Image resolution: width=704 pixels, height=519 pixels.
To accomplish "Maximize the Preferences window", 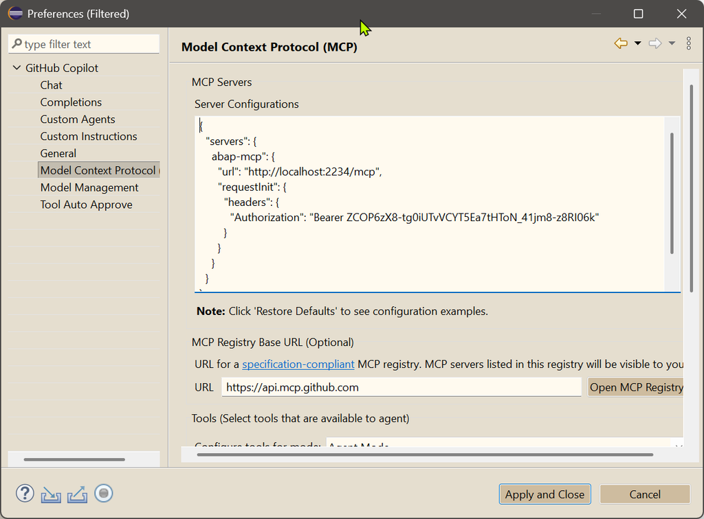I will tap(639, 14).
